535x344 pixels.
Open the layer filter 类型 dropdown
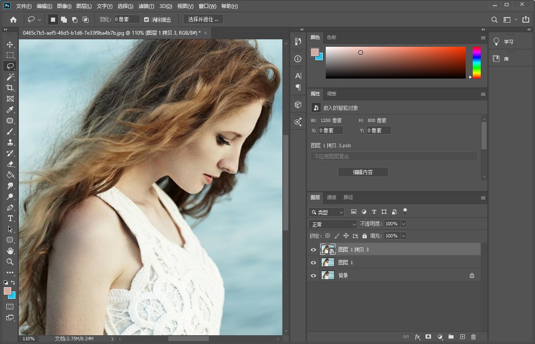(x=326, y=212)
